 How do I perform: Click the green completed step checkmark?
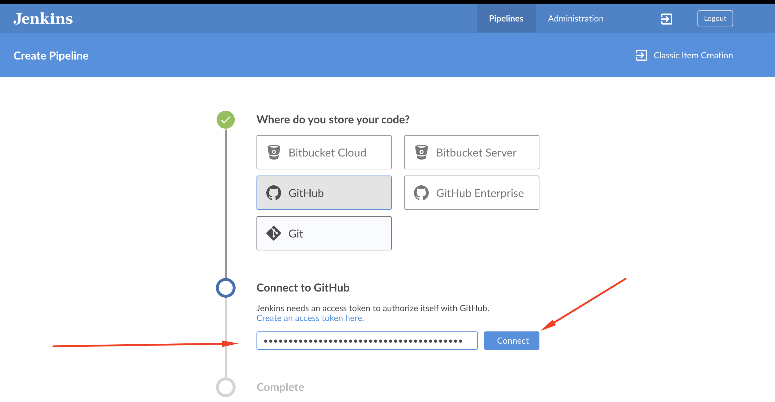point(226,120)
